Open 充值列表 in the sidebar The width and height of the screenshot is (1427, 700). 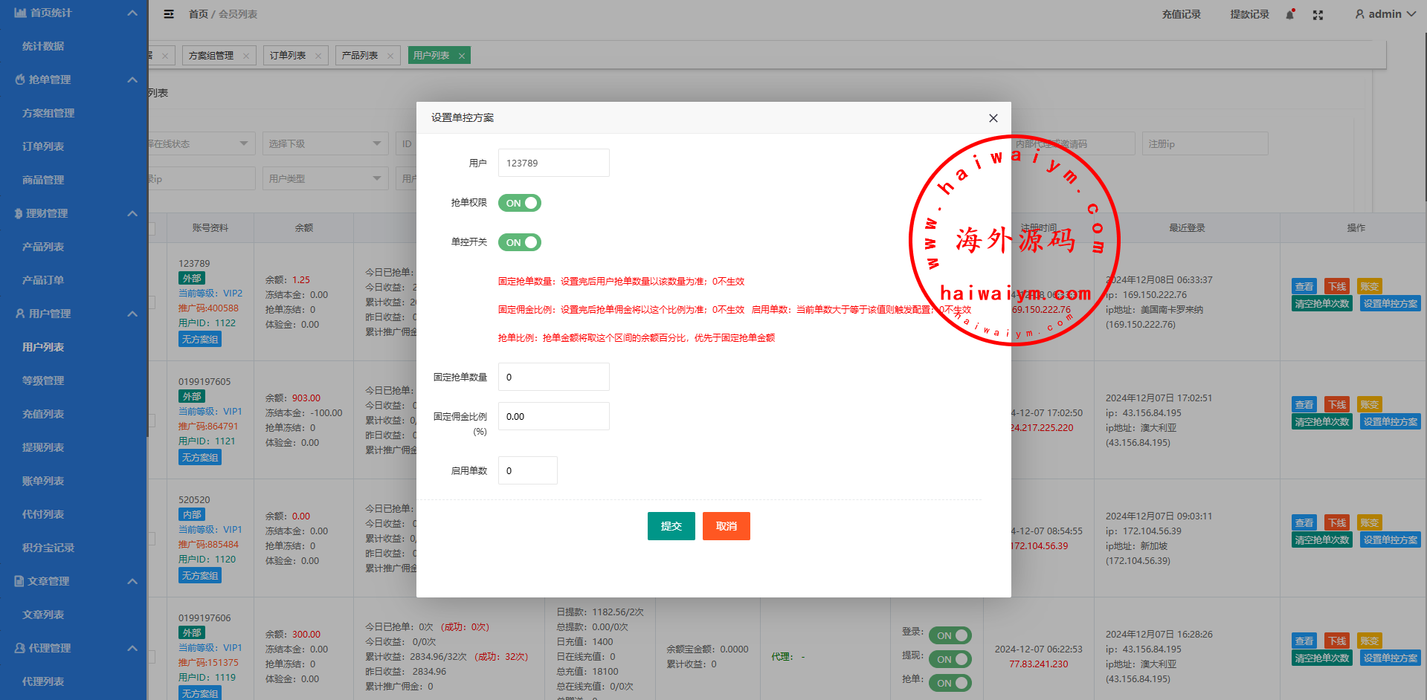(x=43, y=414)
